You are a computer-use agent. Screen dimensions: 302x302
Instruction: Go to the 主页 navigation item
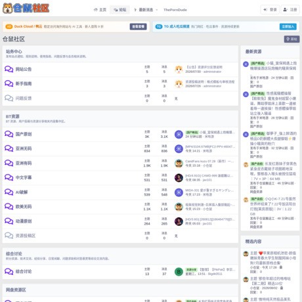click(100, 10)
